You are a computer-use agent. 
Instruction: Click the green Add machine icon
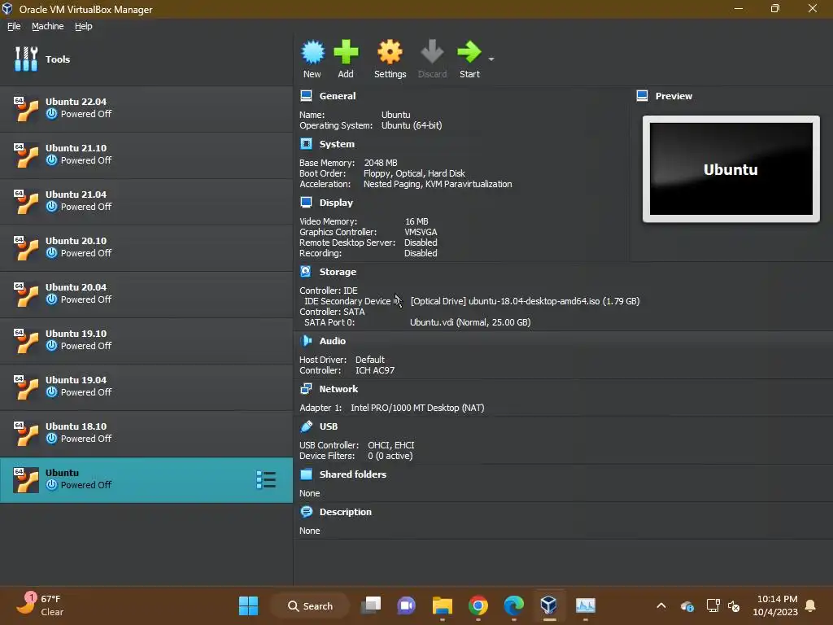point(346,52)
